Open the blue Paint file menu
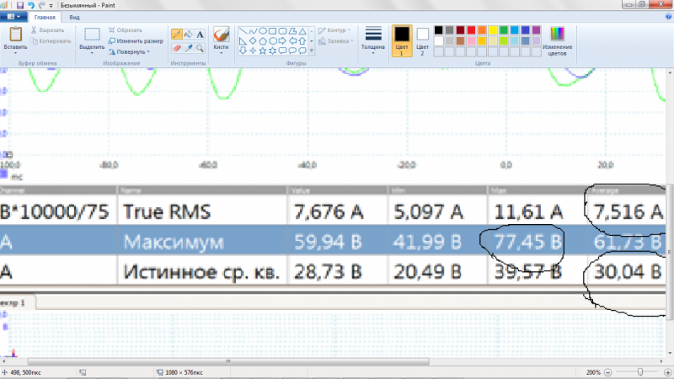674x379 pixels. (x=15, y=17)
